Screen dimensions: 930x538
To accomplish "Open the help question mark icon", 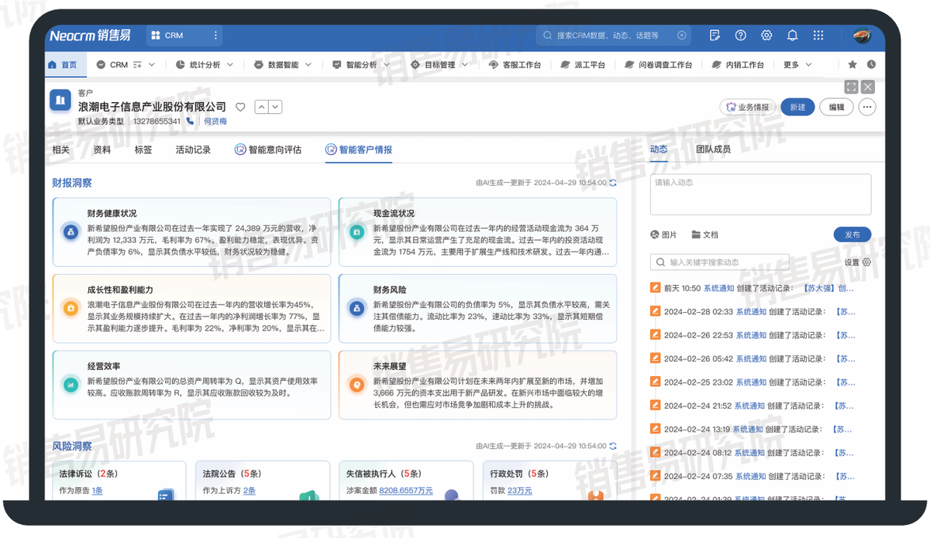I will click(741, 36).
